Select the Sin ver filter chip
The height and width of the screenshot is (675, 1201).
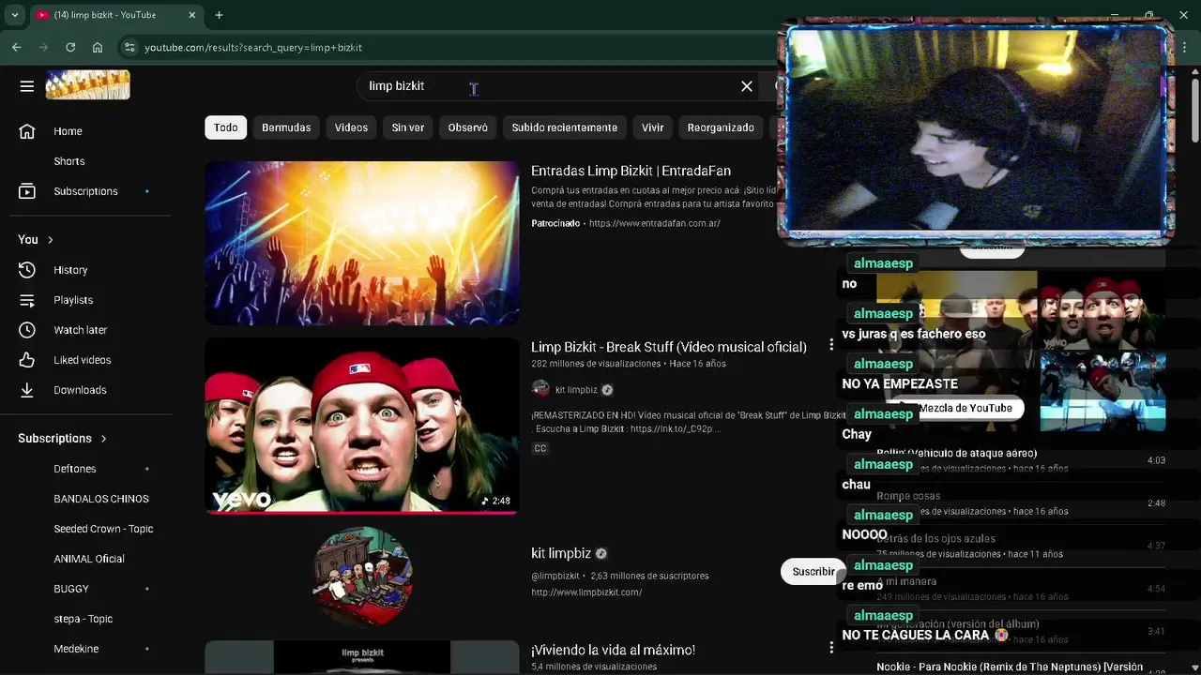(408, 127)
